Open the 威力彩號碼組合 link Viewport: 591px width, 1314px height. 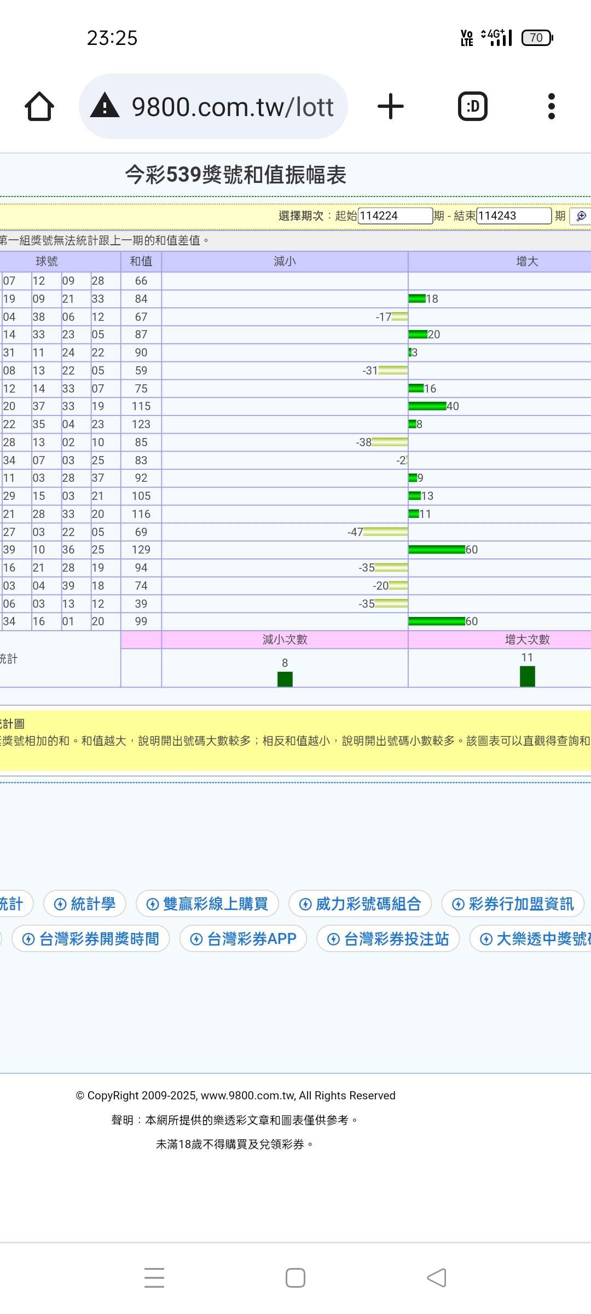(360, 903)
